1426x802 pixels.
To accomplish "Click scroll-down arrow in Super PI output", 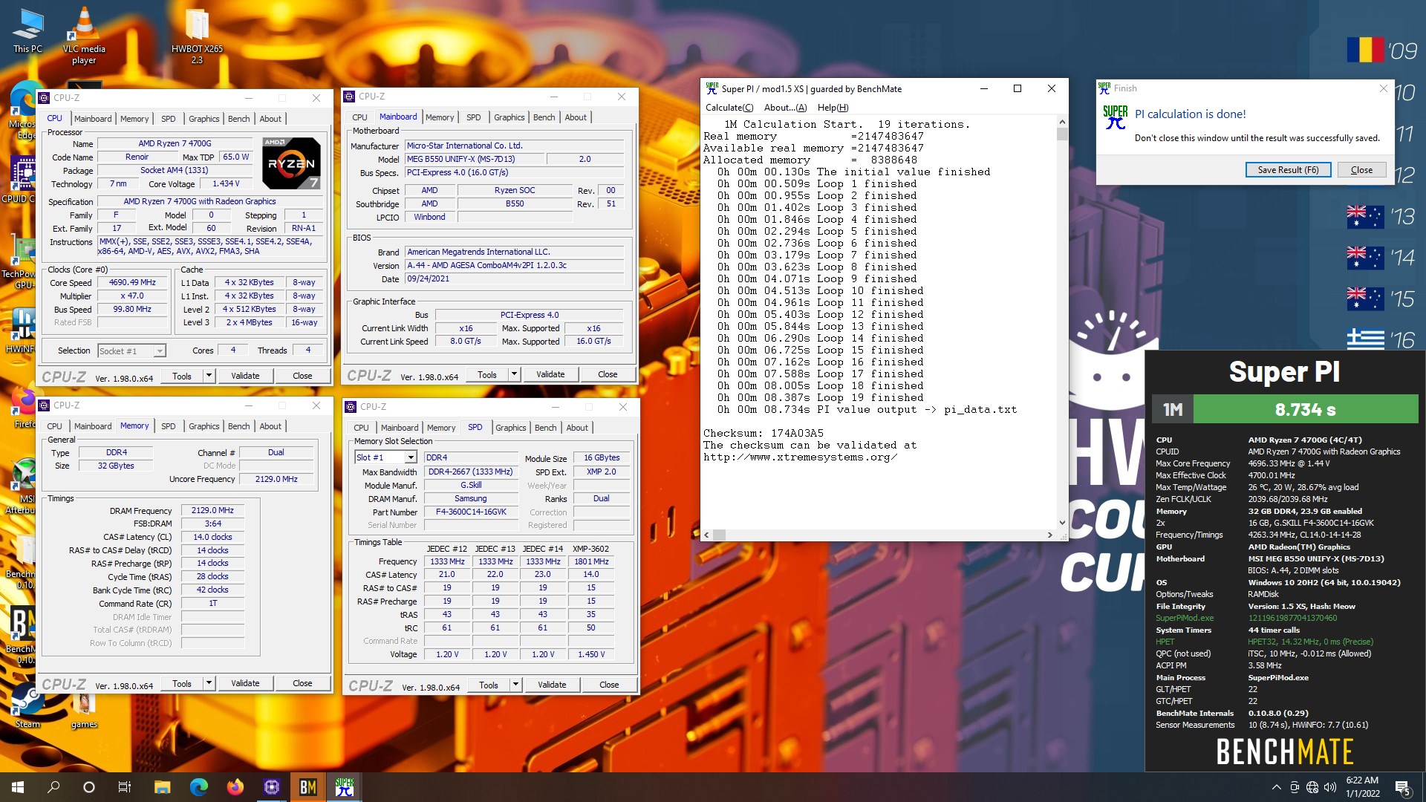I will tap(1062, 523).
